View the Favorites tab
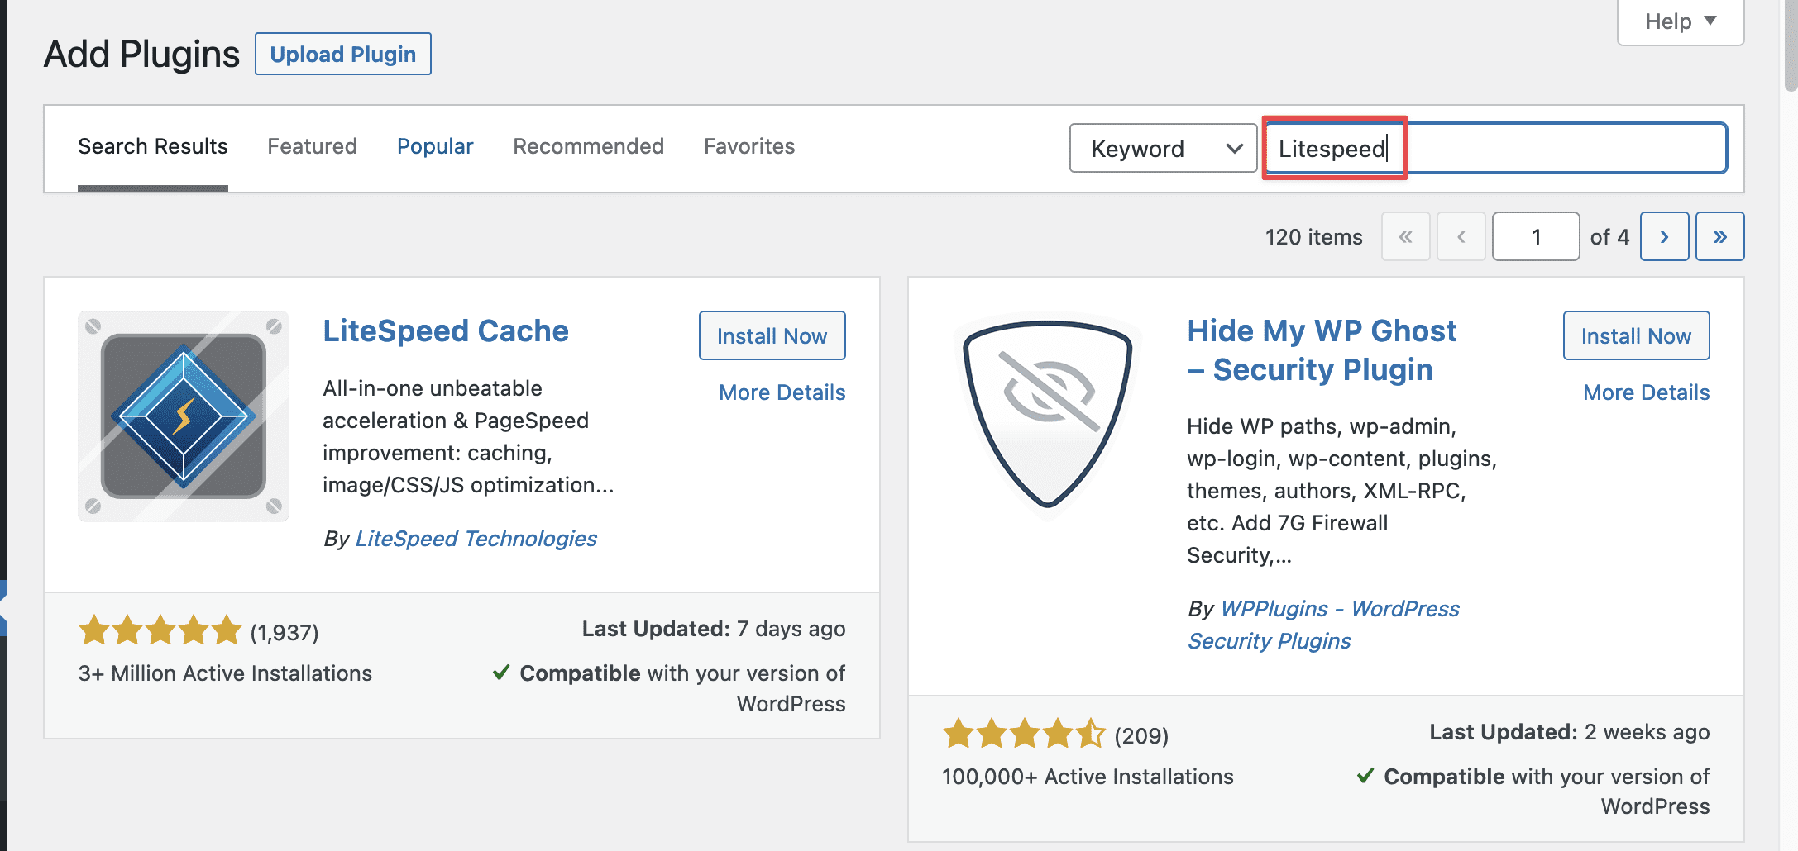The image size is (1798, 851). click(x=748, y=146)
